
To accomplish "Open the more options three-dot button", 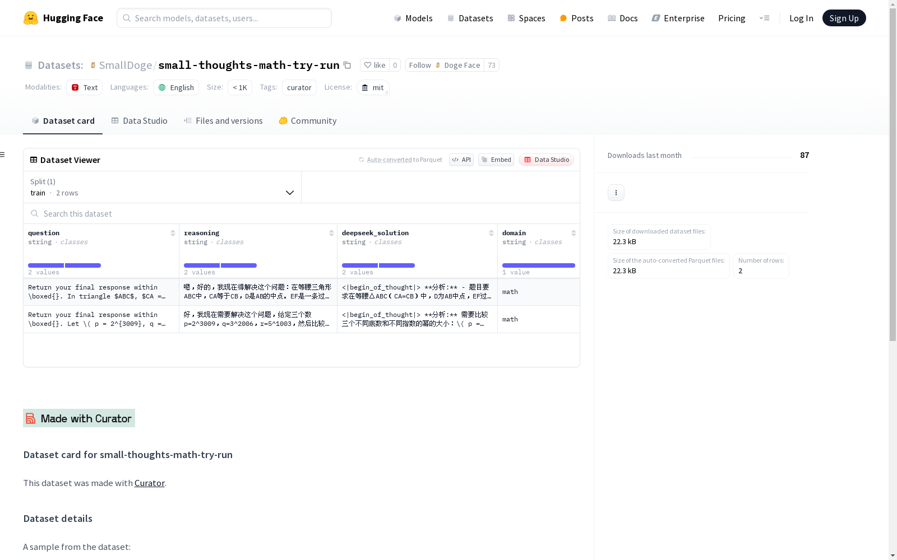I will coord(616,193).
